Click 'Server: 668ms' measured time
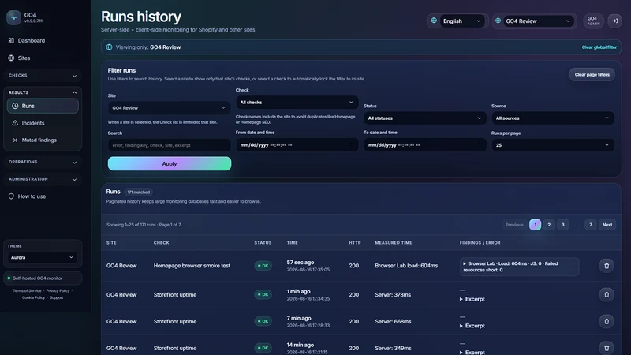Image resolution: width=631 pixels, height=355 pixels. pyautogui.click(x=393, y=322)
